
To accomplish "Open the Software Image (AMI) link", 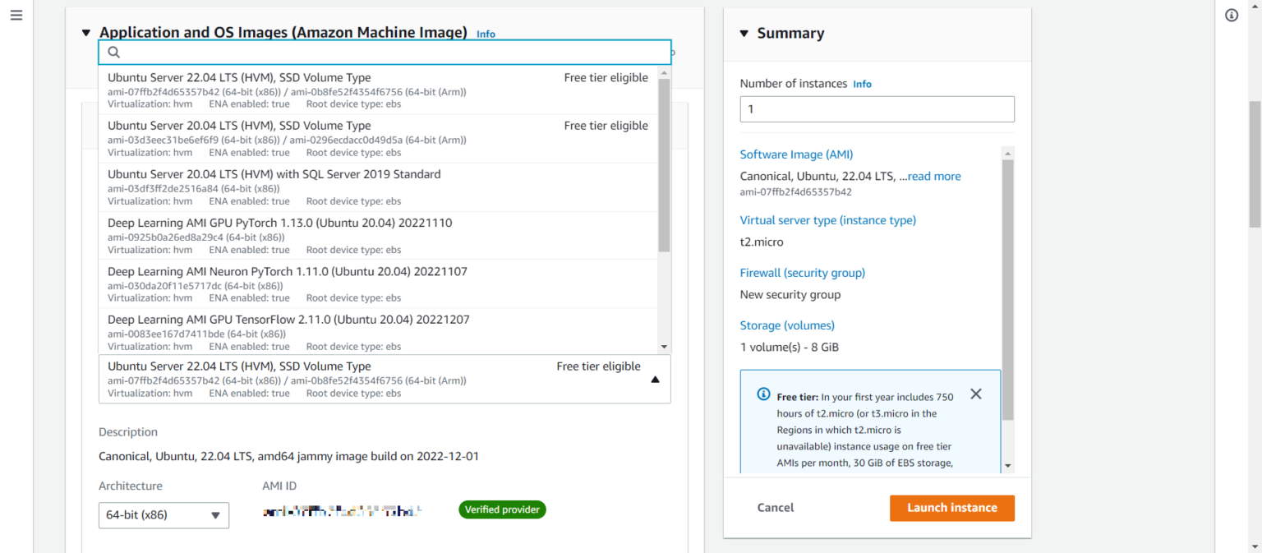I will click(x=796, y=154).
